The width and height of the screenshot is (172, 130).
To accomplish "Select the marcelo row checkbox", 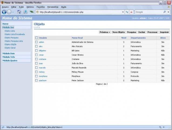I will 36,67.
